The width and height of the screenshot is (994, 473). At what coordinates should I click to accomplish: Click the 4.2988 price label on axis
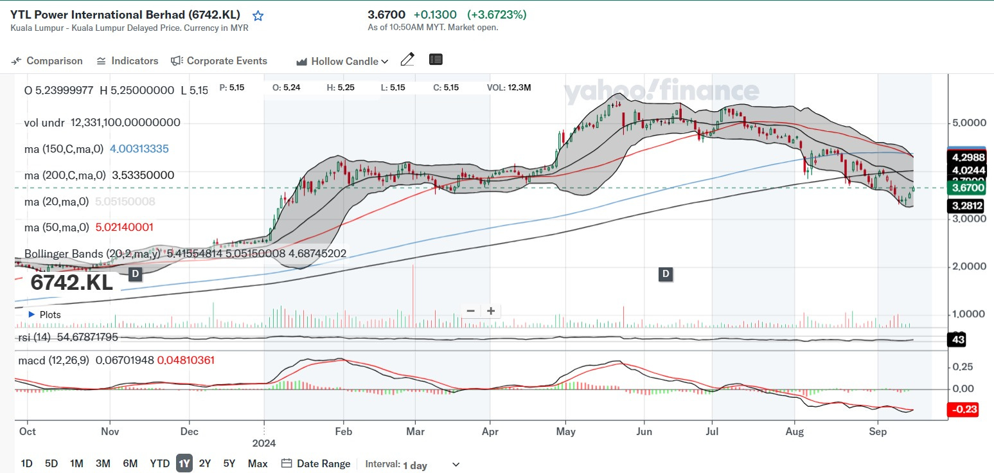pos(966,157)
